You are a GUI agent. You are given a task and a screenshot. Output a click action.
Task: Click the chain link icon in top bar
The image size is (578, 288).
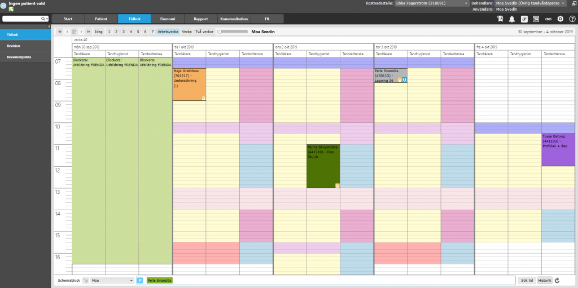pyautogui.click(x=548, y=19)
